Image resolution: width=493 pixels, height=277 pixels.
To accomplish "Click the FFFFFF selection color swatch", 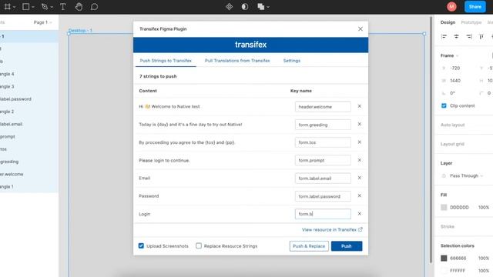I will (444, 270).
